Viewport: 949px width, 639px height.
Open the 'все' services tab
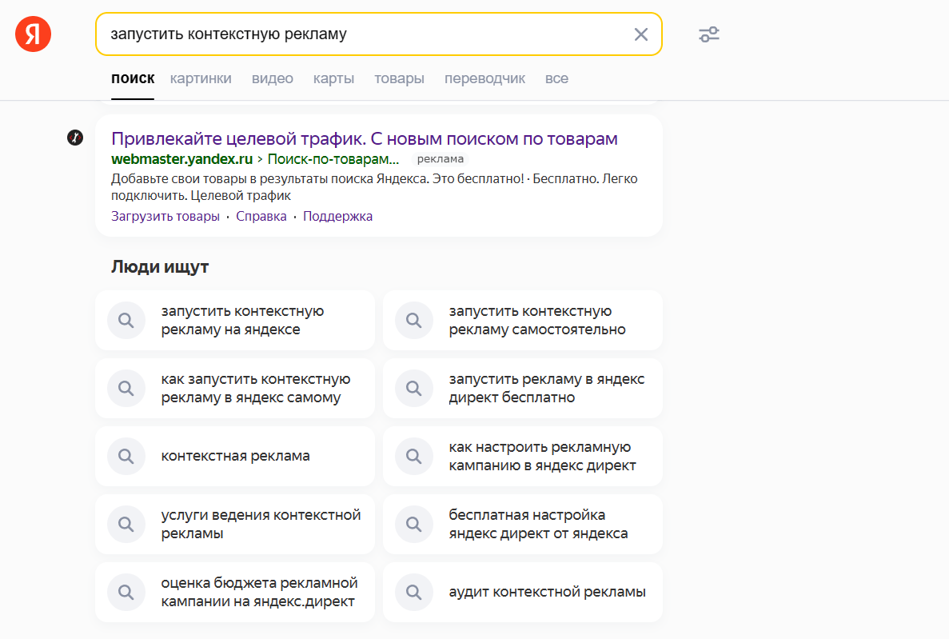(556, 78)
